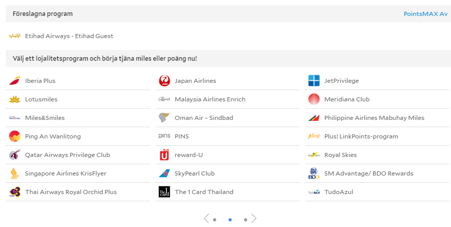Screen dimensions: 451x227
Task: Select Philippine Airlines Mabuhay Miles program
Action: 374,118
